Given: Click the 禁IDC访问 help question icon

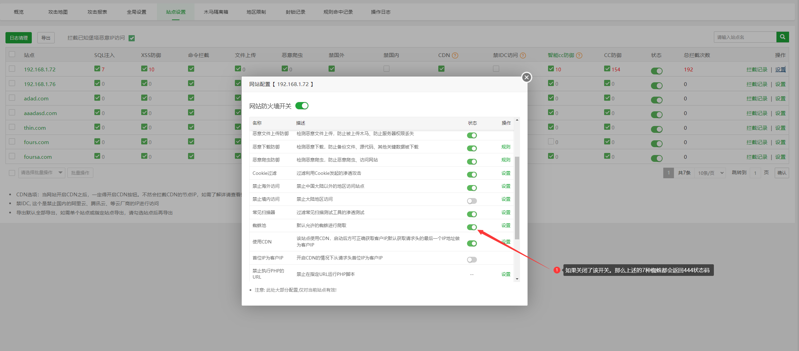Looking at the screenshot, I should point(523,55).
